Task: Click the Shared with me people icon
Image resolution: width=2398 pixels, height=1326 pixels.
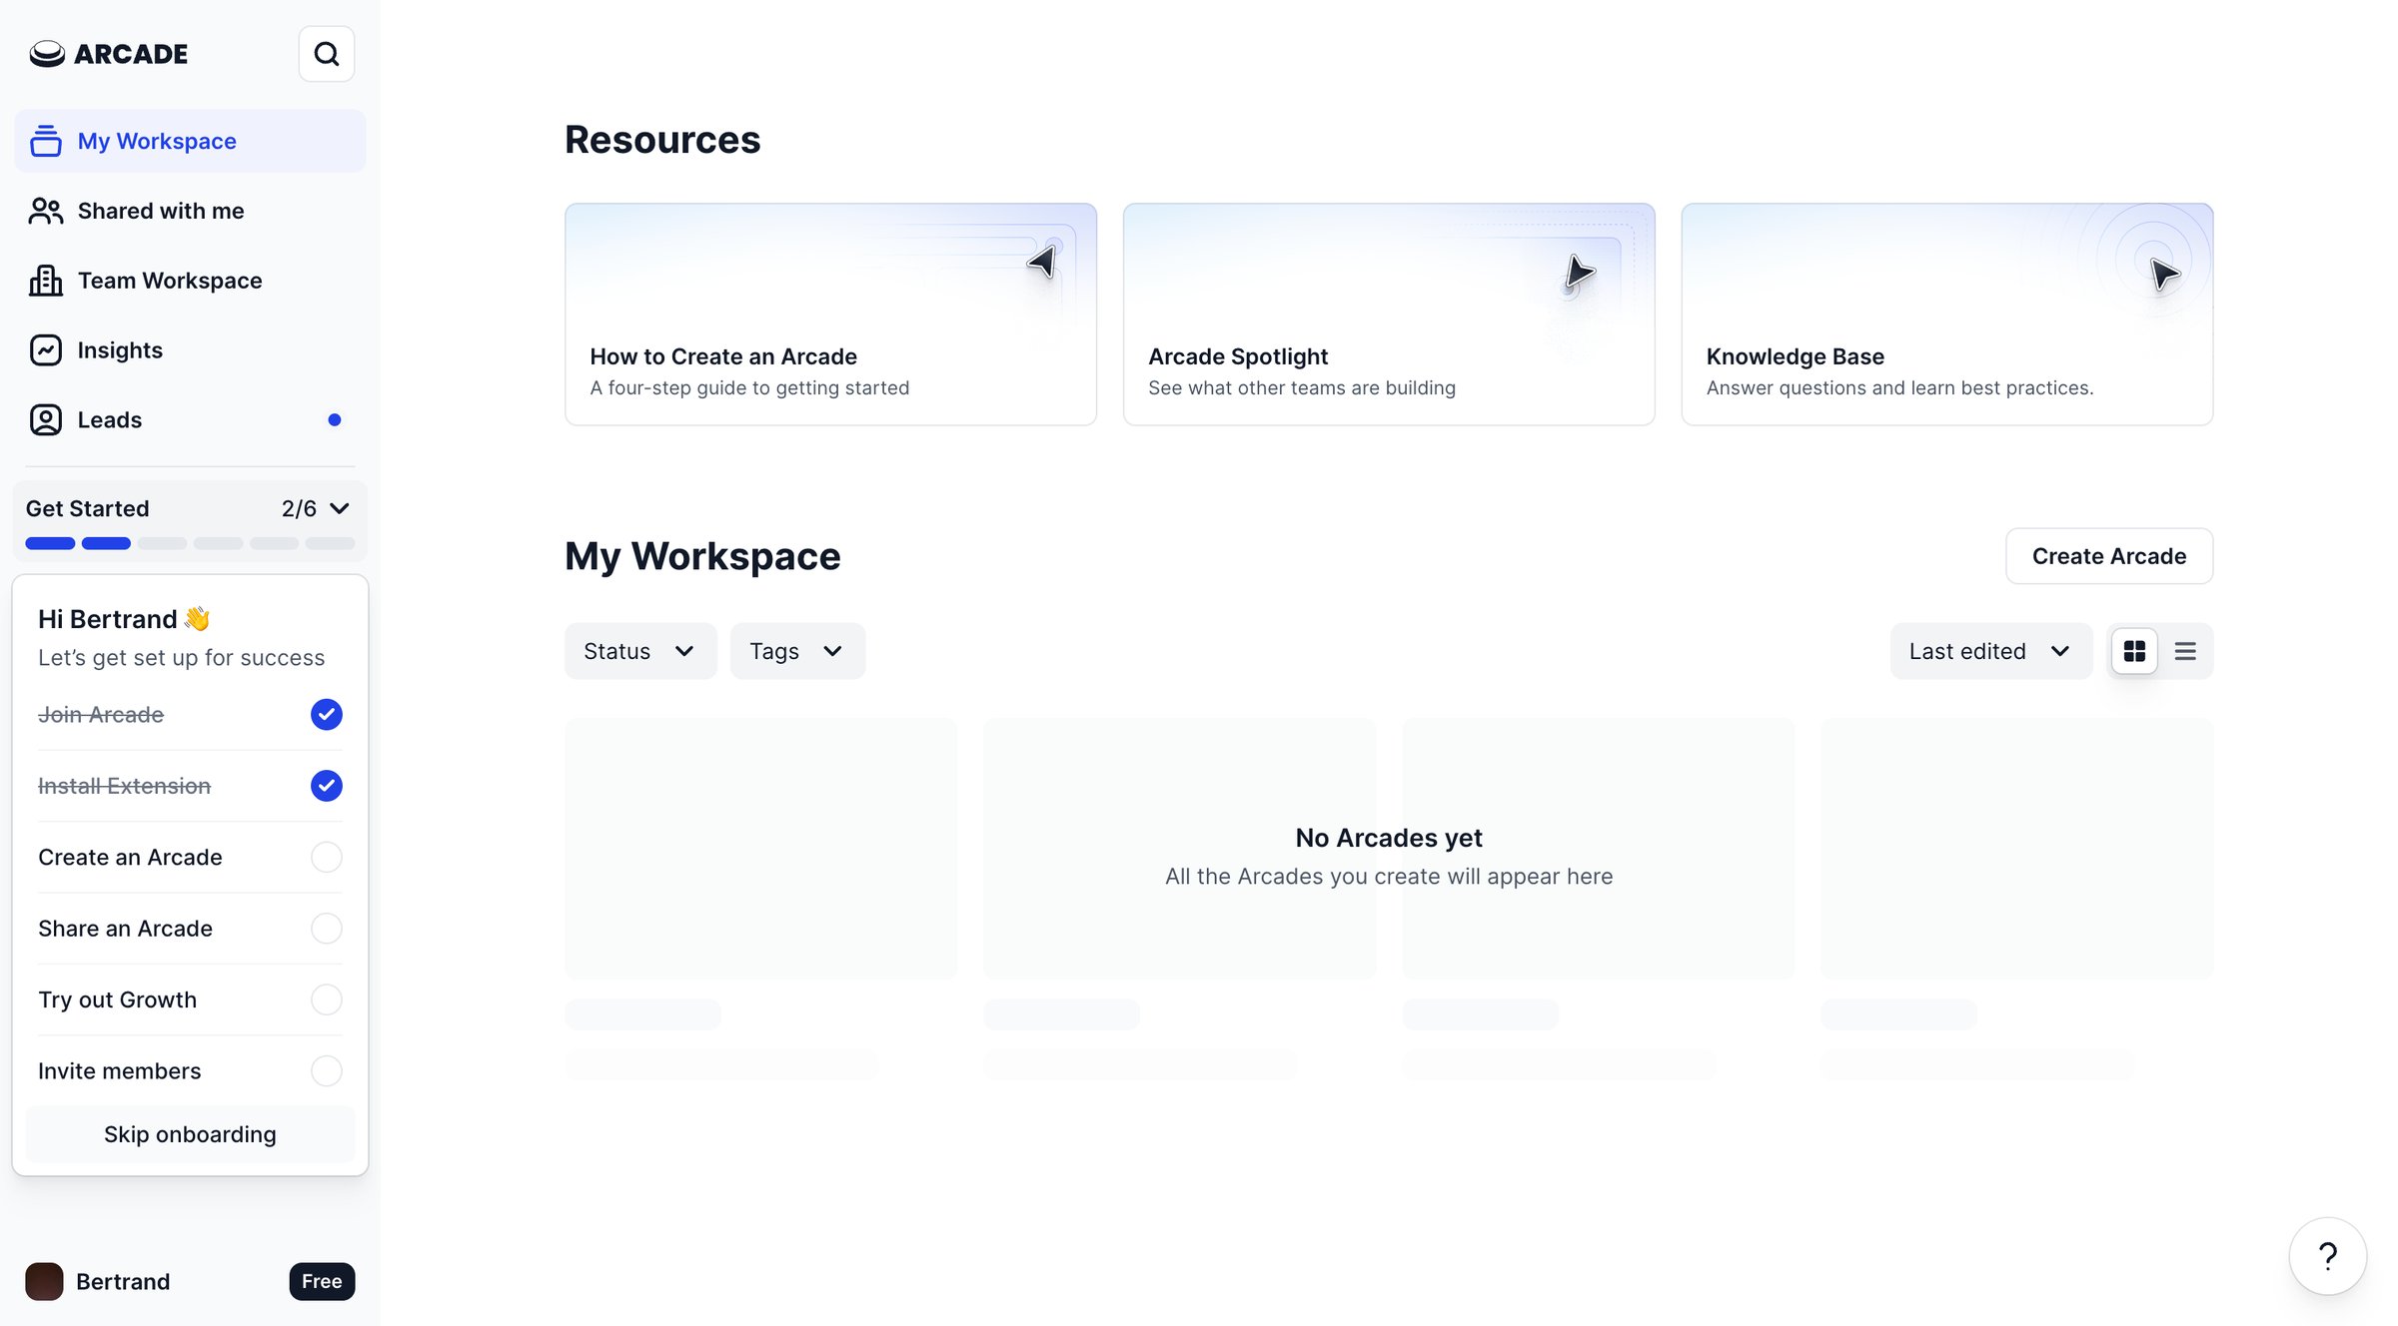Action: [46, 211]
